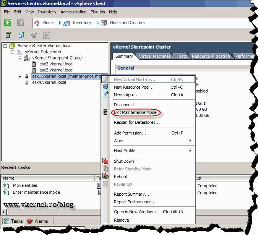Click the grey Forward navigation arrow
The height and width of the screenshot is (235, 258).
pos(21,23)
